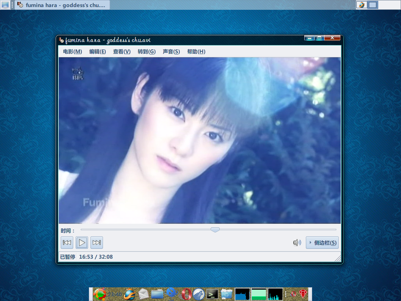Click the red ruby gem icon in dock
This screenshot has width=401, height=301.
(x=303, y=294)
